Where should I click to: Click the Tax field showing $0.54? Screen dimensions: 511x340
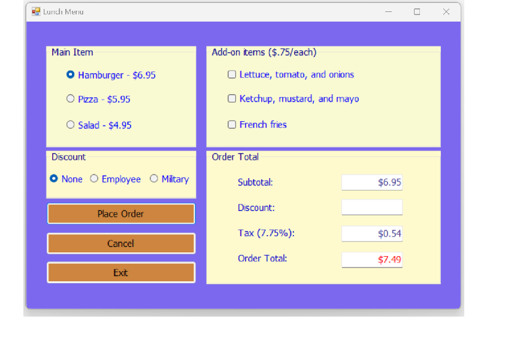click(x=372, y=234)
